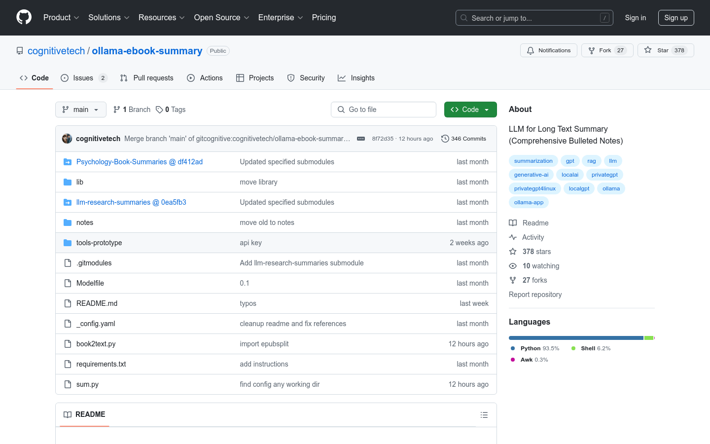The height and width of the screenshot is (444, 710).
Task: Click file icon for Modelfile
Action: point(68,283)
